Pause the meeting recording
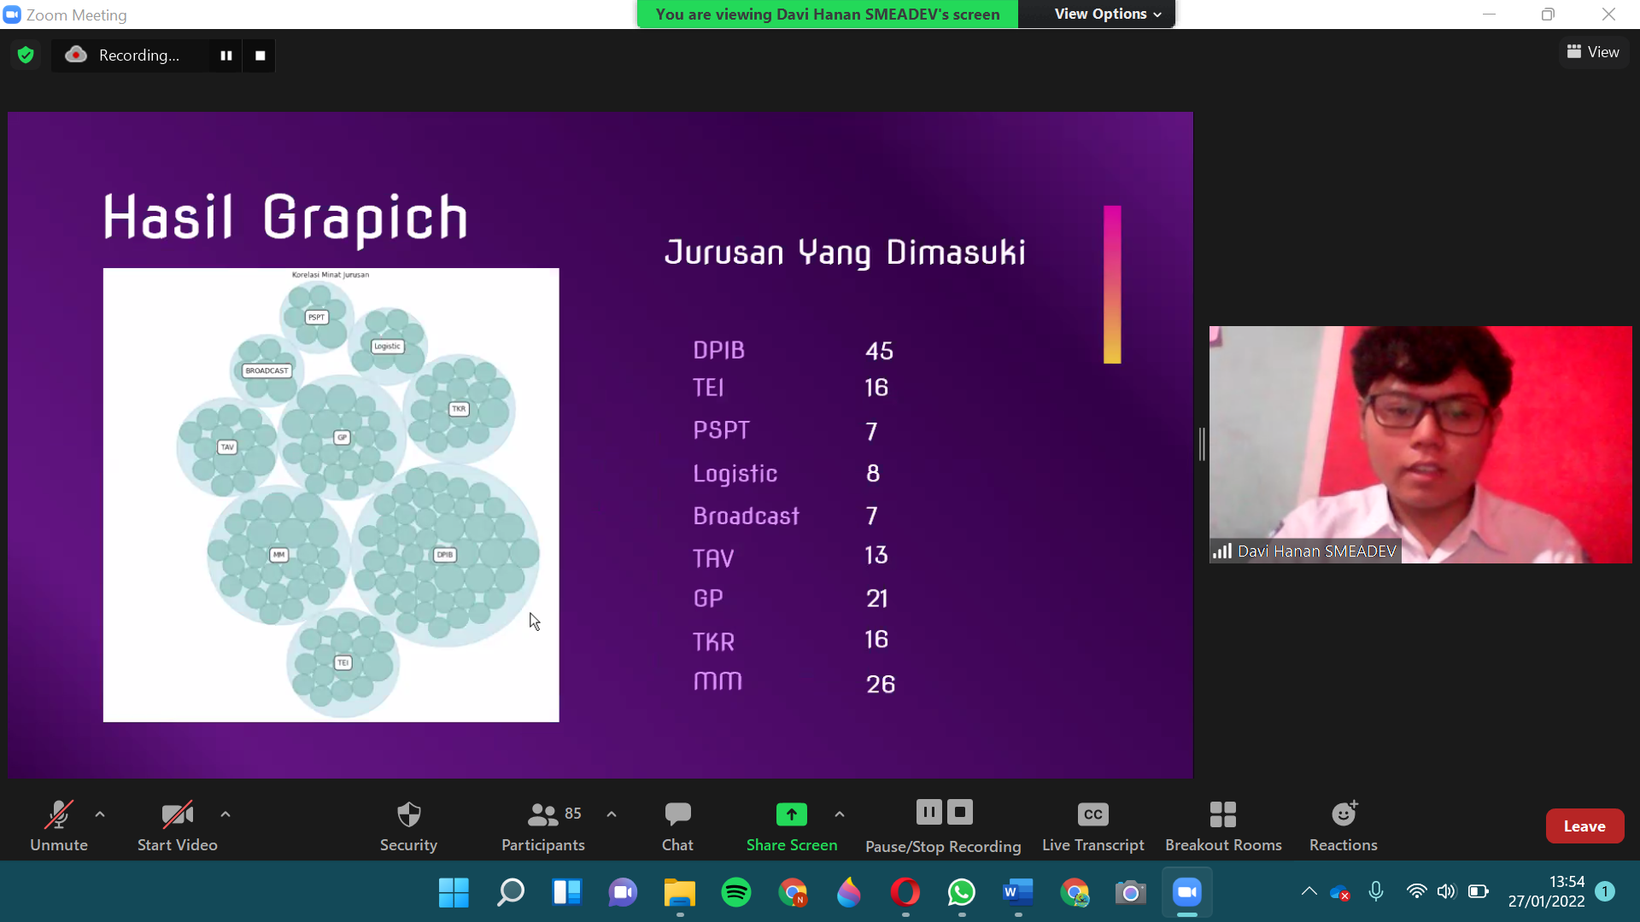The height and width of the screenshot is (922, 1640). pos(928,812)
